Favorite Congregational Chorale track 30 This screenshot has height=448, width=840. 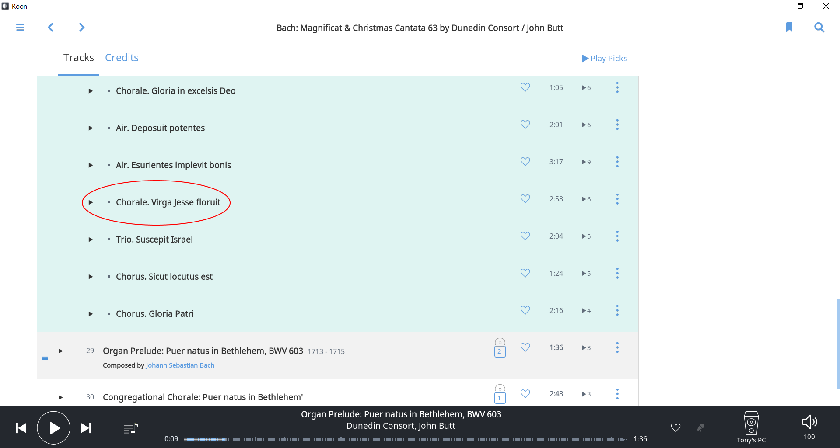pos(525,394)
